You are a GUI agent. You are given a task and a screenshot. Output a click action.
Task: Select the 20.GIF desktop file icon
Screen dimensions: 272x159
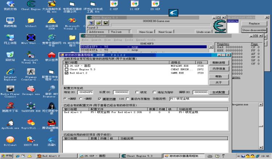point(155,5)
